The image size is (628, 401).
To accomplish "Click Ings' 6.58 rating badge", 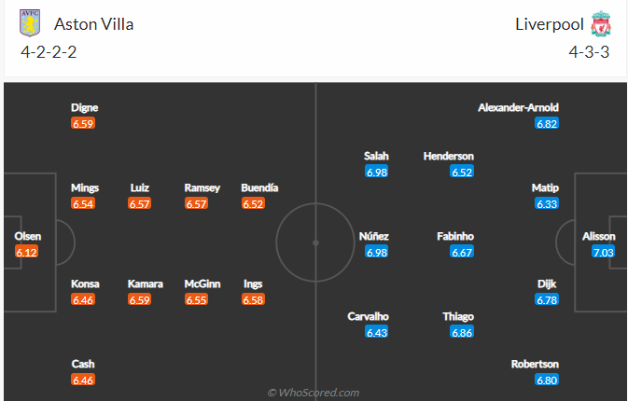I will (x=253, y=300).
